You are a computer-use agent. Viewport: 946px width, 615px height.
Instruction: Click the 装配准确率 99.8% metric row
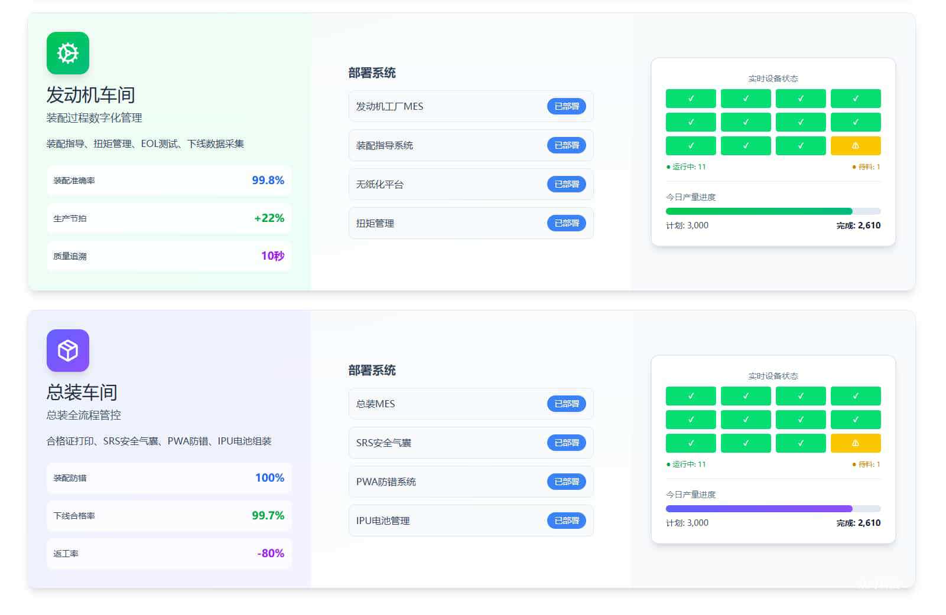pyautogui.click(x=168, y=181)
